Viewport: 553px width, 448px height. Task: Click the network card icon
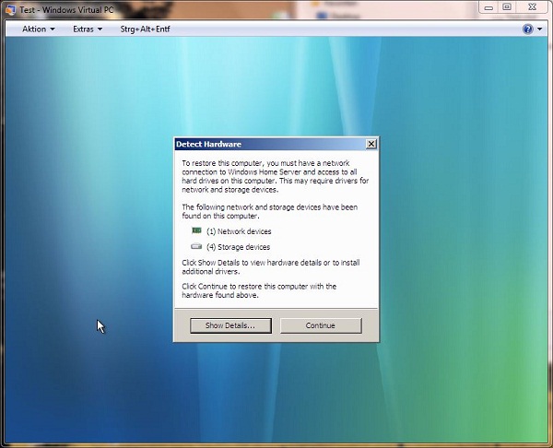tap(196, 230)
